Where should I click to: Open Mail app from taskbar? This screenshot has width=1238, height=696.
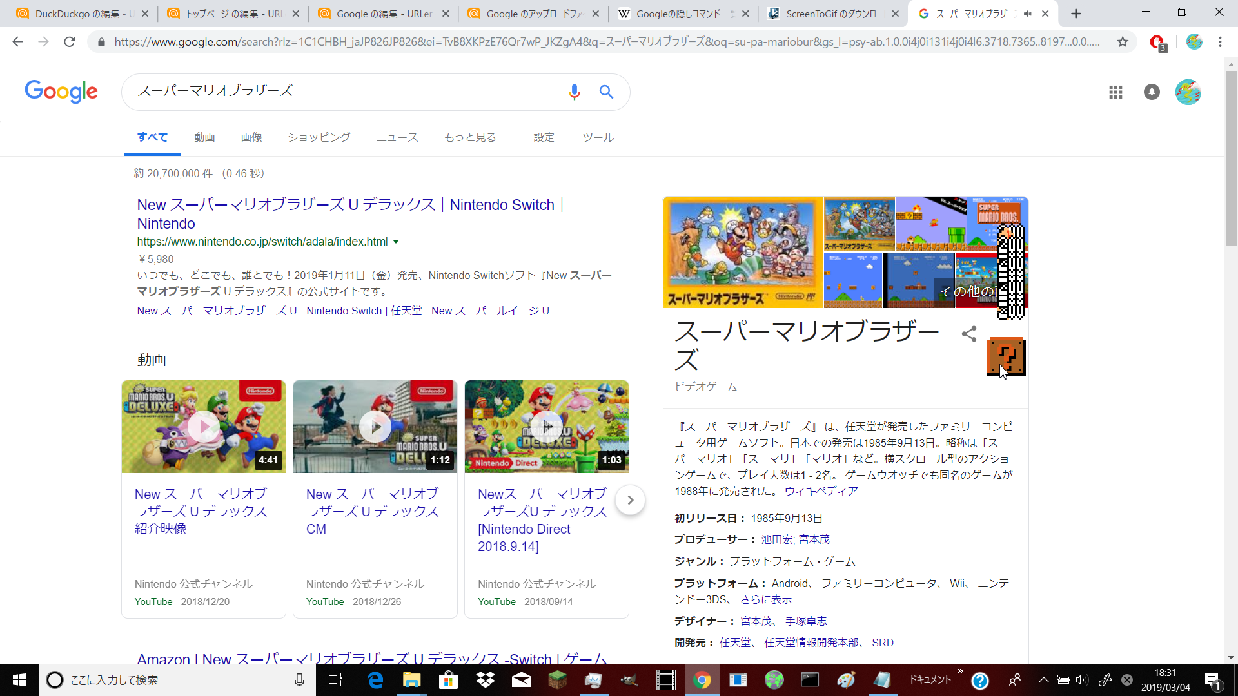[x=521, y=680]
